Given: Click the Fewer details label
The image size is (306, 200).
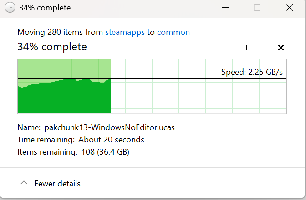Looking at the screenshot, I should [57, 184].
